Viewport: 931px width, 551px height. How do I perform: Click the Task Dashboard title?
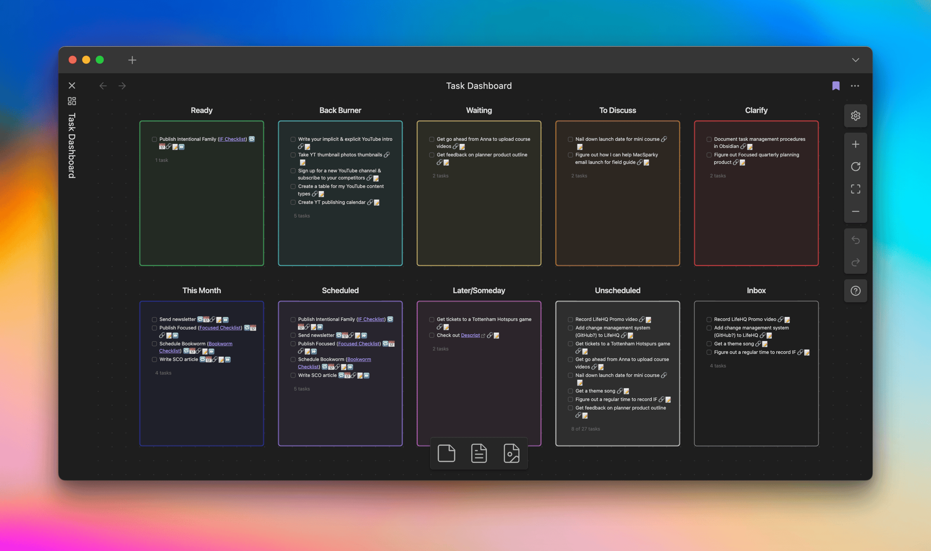479,86
